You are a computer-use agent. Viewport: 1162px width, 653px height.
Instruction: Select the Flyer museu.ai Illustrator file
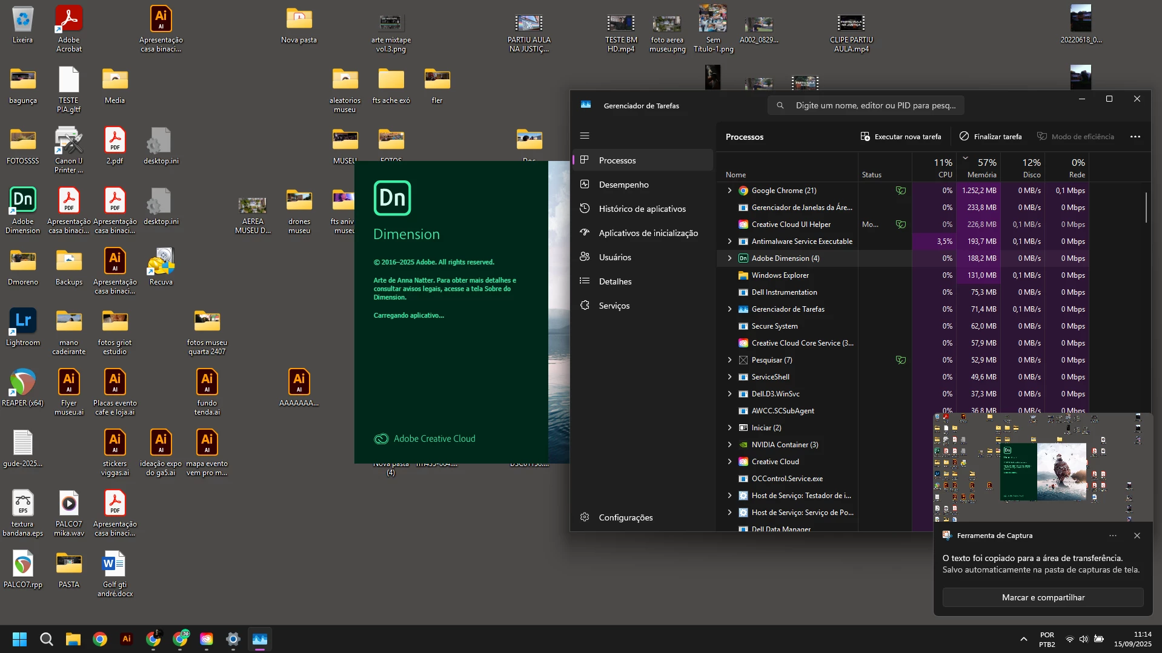point(69,392)
